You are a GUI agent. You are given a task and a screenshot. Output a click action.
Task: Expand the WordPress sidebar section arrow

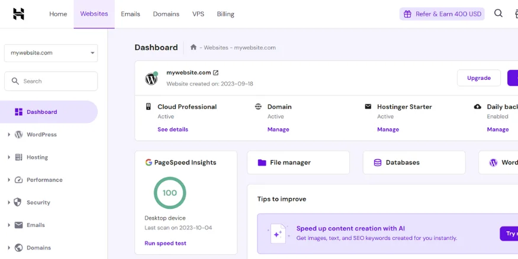pos(9,135)
